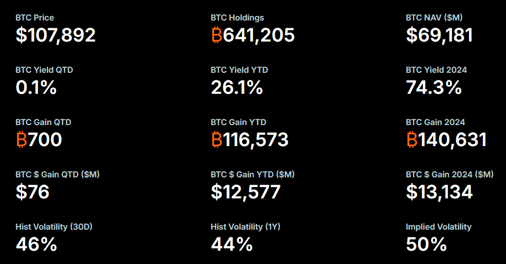506x264 pixels.
Task: Click the 74.3% yield figure
Action: coord(434,88)
